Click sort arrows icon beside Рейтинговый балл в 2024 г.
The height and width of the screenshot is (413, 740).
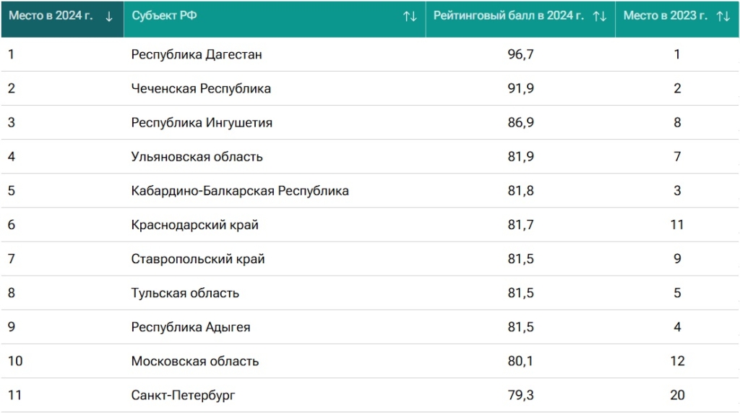click(x=599, y=17)
